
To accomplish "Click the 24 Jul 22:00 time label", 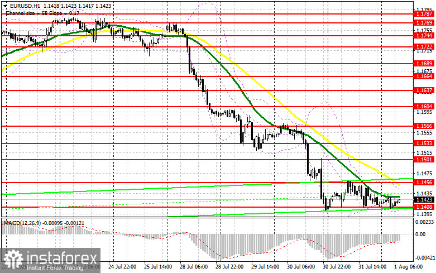I will coord(122,267).
